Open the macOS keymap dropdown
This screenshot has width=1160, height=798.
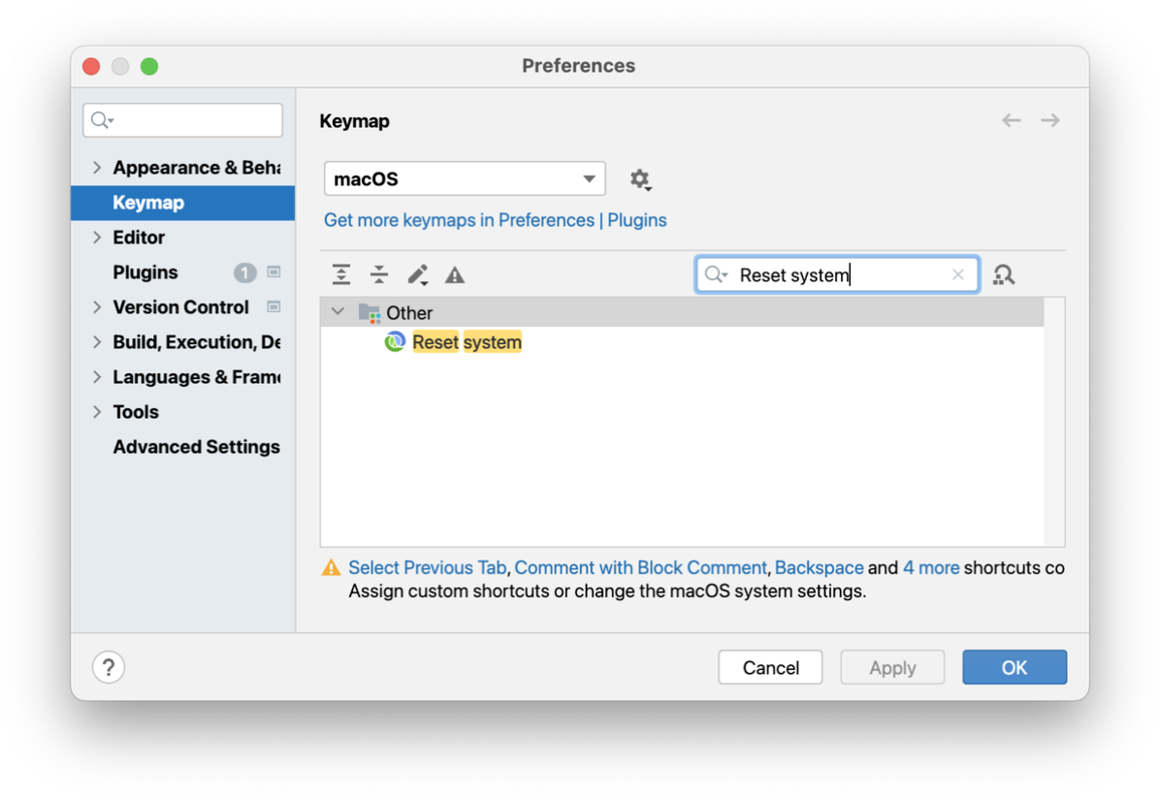(x=465, y=179)
